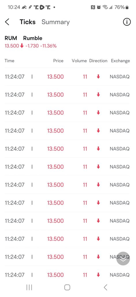Tap the Time column header

tap(10, 61)
